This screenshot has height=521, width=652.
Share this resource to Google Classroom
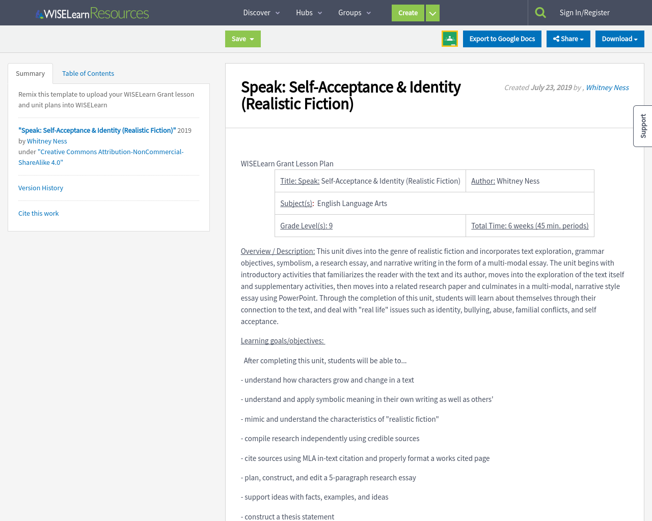tap(449, 38)
